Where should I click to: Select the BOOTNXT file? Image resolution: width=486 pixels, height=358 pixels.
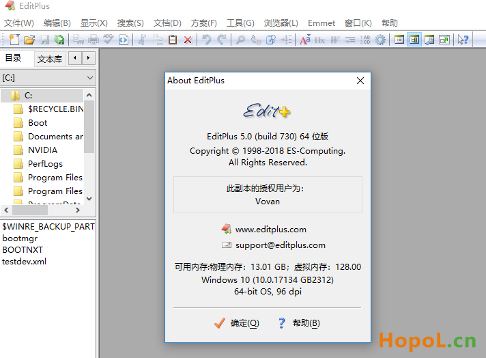point(23,250)
